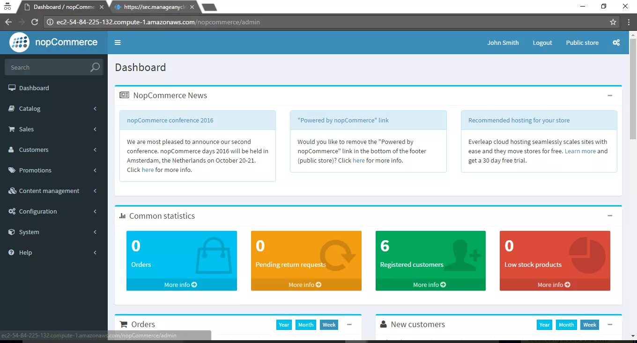The height and width of the screenshot is (343, 637).
Task: Switch to the sec.manageanycloud browser tab
Action: tap(155, 7)
